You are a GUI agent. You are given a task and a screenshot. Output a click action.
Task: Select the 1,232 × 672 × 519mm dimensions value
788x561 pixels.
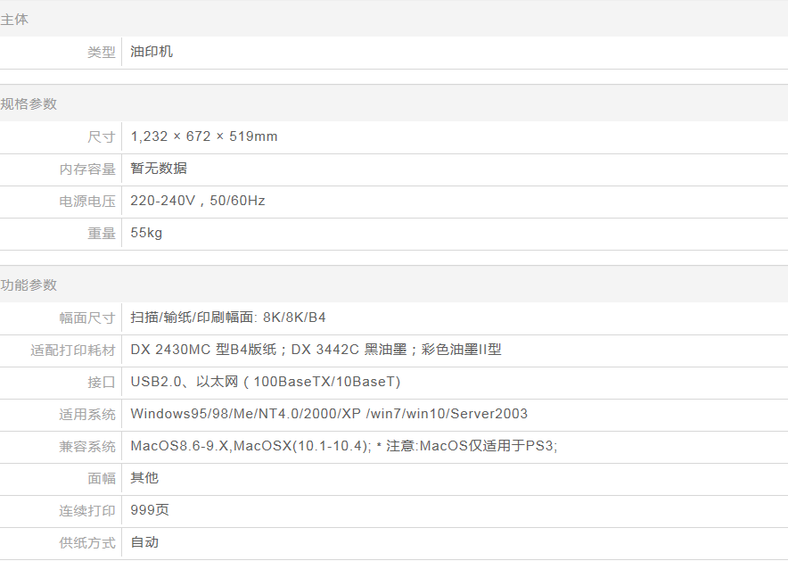click(204, 136)
